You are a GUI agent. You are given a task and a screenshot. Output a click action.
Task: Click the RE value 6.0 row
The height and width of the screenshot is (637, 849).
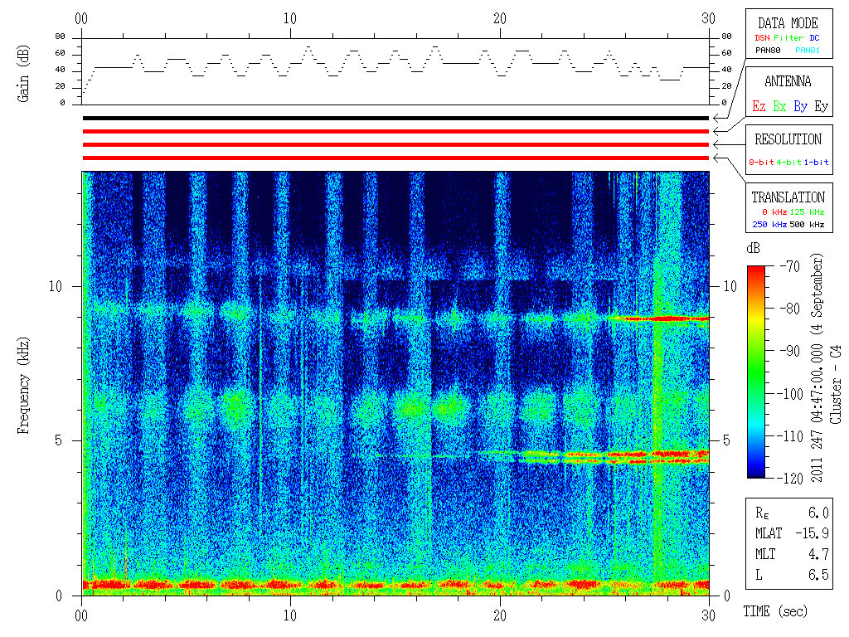click(x=792, y=513)
